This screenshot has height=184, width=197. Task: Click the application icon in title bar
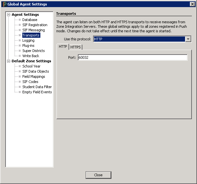tap(5, 4)
